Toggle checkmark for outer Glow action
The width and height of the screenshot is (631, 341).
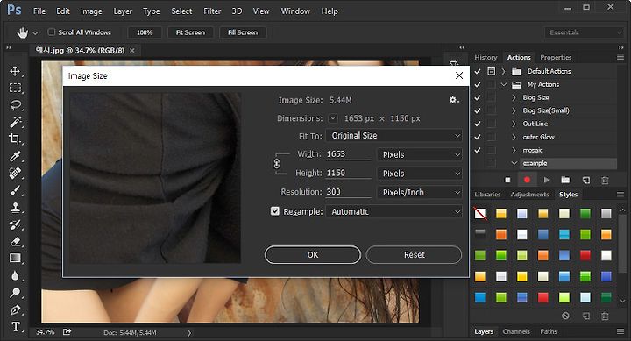click(x=478, y=137)
